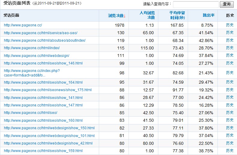View 历史 for the html/seo/ row
Viewport: 237px width, 155px height.
pos(230,112)
